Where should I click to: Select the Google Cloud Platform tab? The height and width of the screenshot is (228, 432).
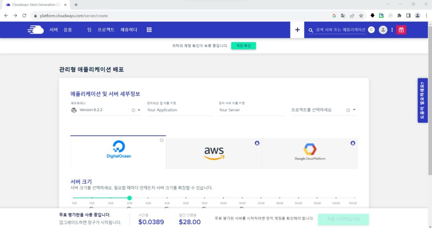click(x=310, y=153)
